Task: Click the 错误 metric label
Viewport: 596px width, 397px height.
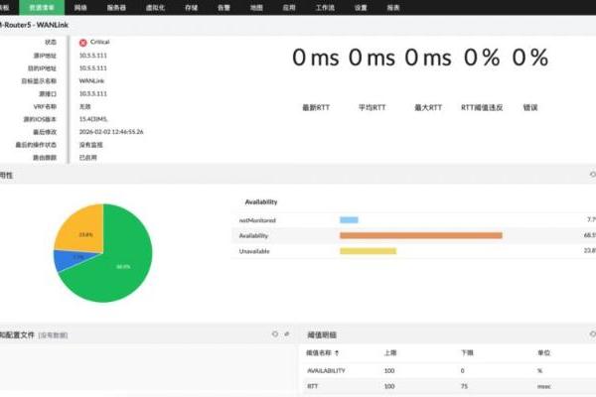Action: pyautogui.click(x=530, y=107)
